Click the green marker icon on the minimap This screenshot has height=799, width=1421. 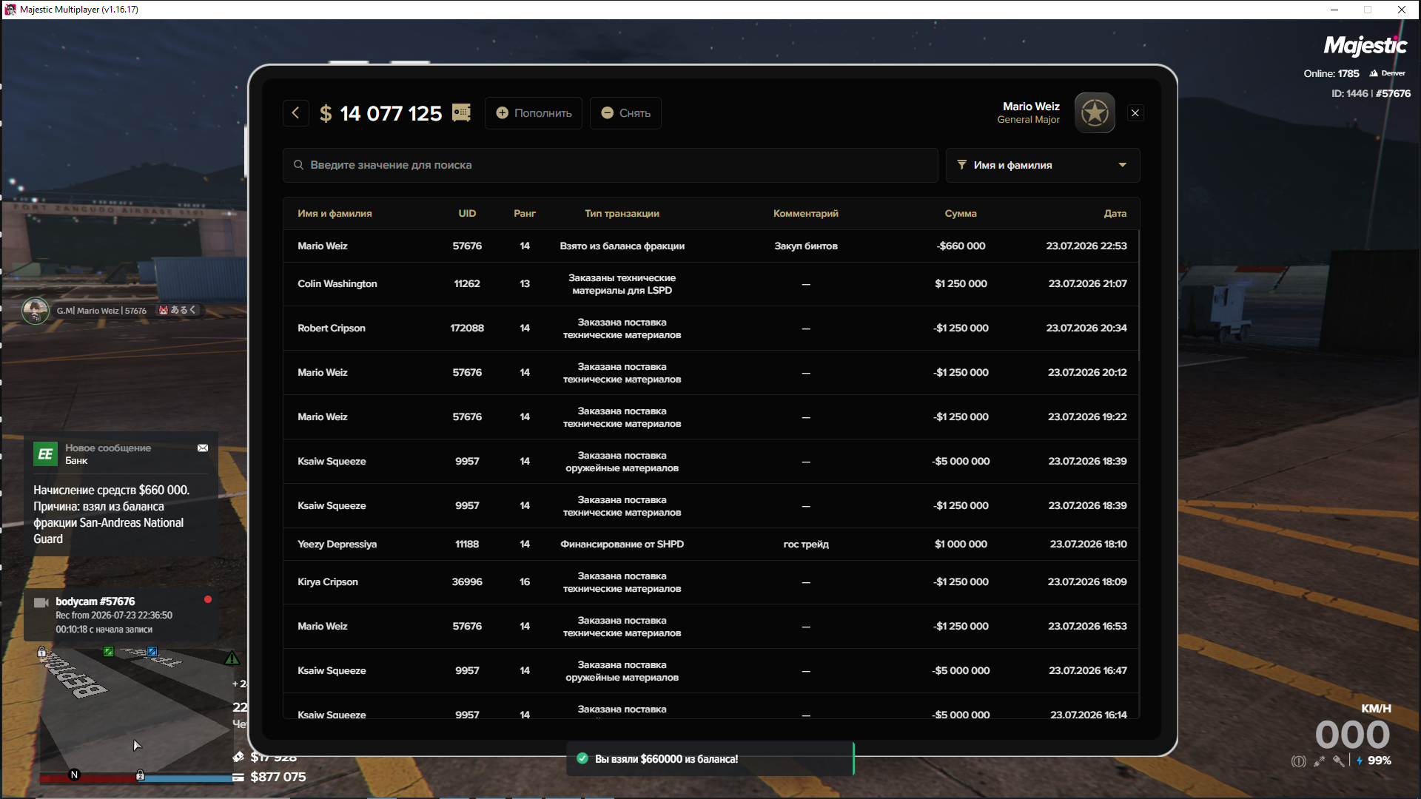[109, 652]
